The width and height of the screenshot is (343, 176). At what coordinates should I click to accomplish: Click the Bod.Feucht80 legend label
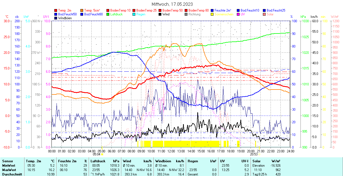(x=93, y=14)
